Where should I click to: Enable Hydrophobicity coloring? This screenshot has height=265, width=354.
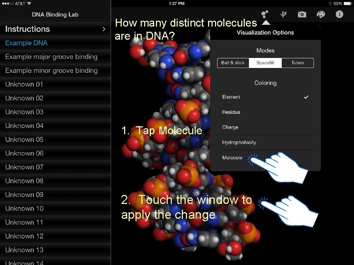239,142
